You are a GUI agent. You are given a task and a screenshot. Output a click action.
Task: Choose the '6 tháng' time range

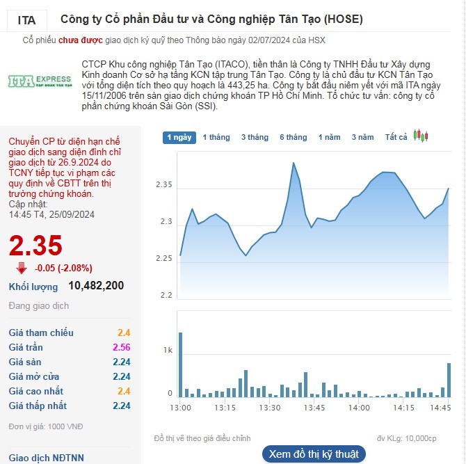tap(293, 137)
